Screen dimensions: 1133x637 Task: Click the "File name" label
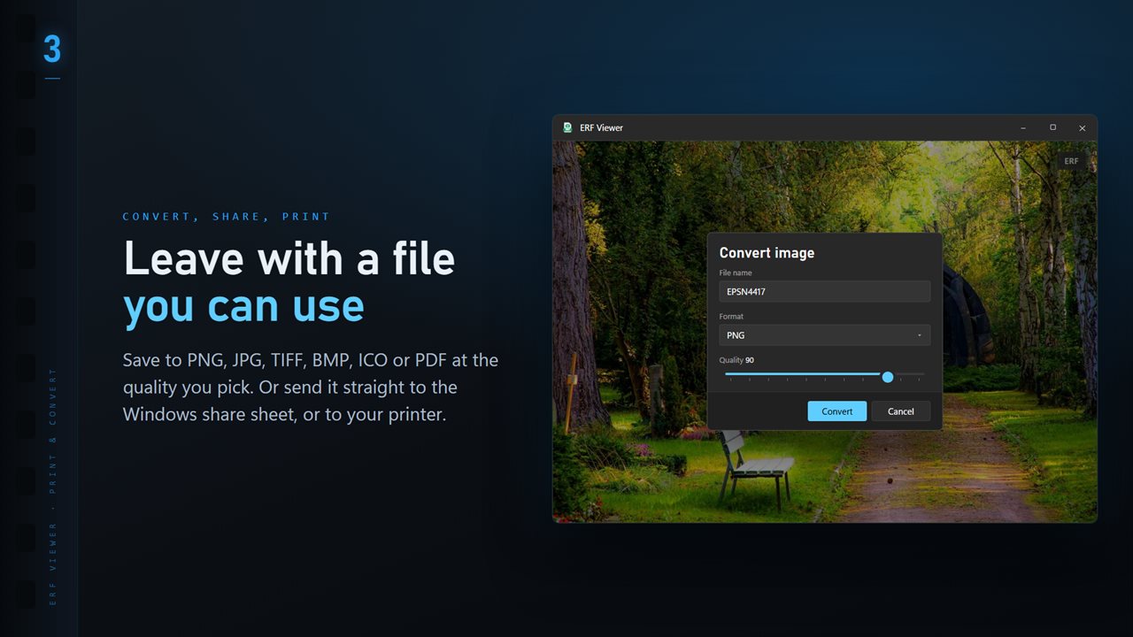pyautogui.click(x=736, y=272)
